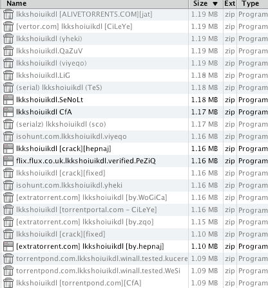
Task: Select the [vertor.com] lkkshoiuikdl [CiLeYe] row
Action: click(134, 26)
